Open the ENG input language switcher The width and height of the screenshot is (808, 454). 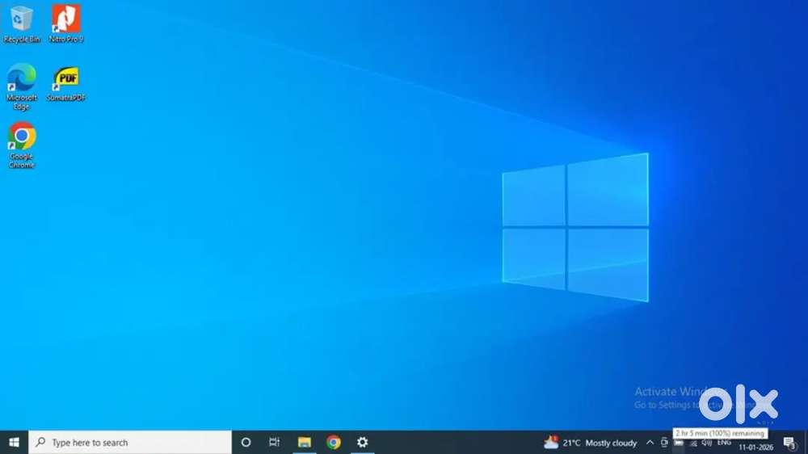pyautogui.click(x=724, y=443)
